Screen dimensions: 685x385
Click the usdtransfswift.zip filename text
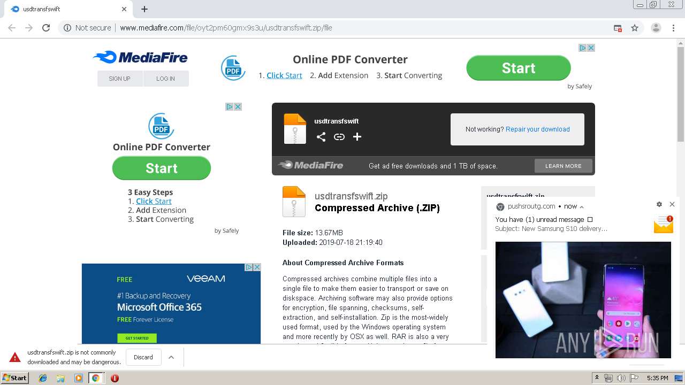tap(351, 196)
